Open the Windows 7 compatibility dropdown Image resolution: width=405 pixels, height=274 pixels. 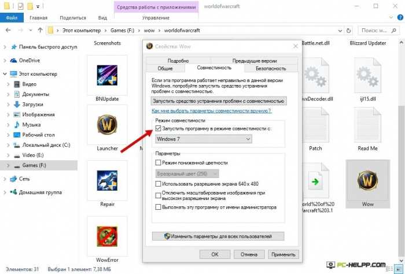pyautogui.click(x=204, y=139)
